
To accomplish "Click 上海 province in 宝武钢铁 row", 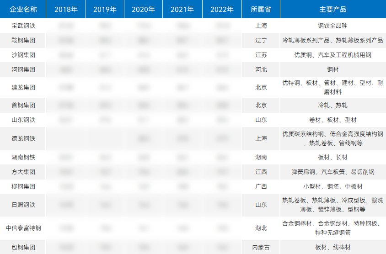I will (x=261, y=26).
